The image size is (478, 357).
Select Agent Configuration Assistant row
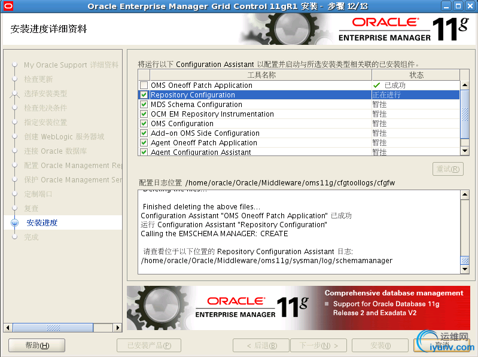[299, 152]
